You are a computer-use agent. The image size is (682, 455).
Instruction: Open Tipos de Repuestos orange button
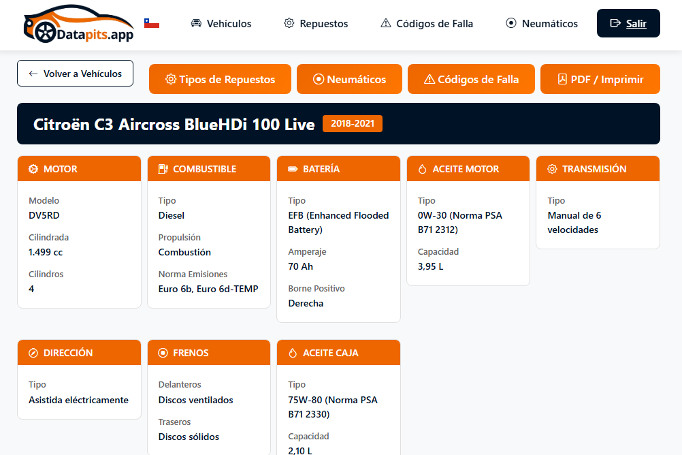(220, 79)
